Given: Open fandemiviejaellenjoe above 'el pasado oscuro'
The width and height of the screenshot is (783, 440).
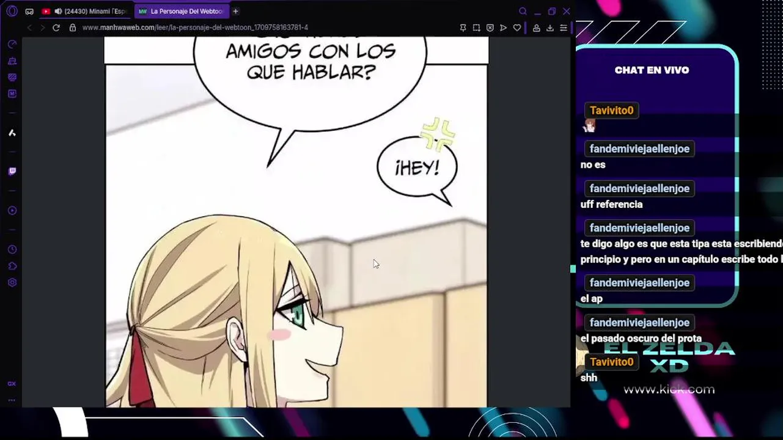Looking at the screenshot, I should tap(639, 323).
